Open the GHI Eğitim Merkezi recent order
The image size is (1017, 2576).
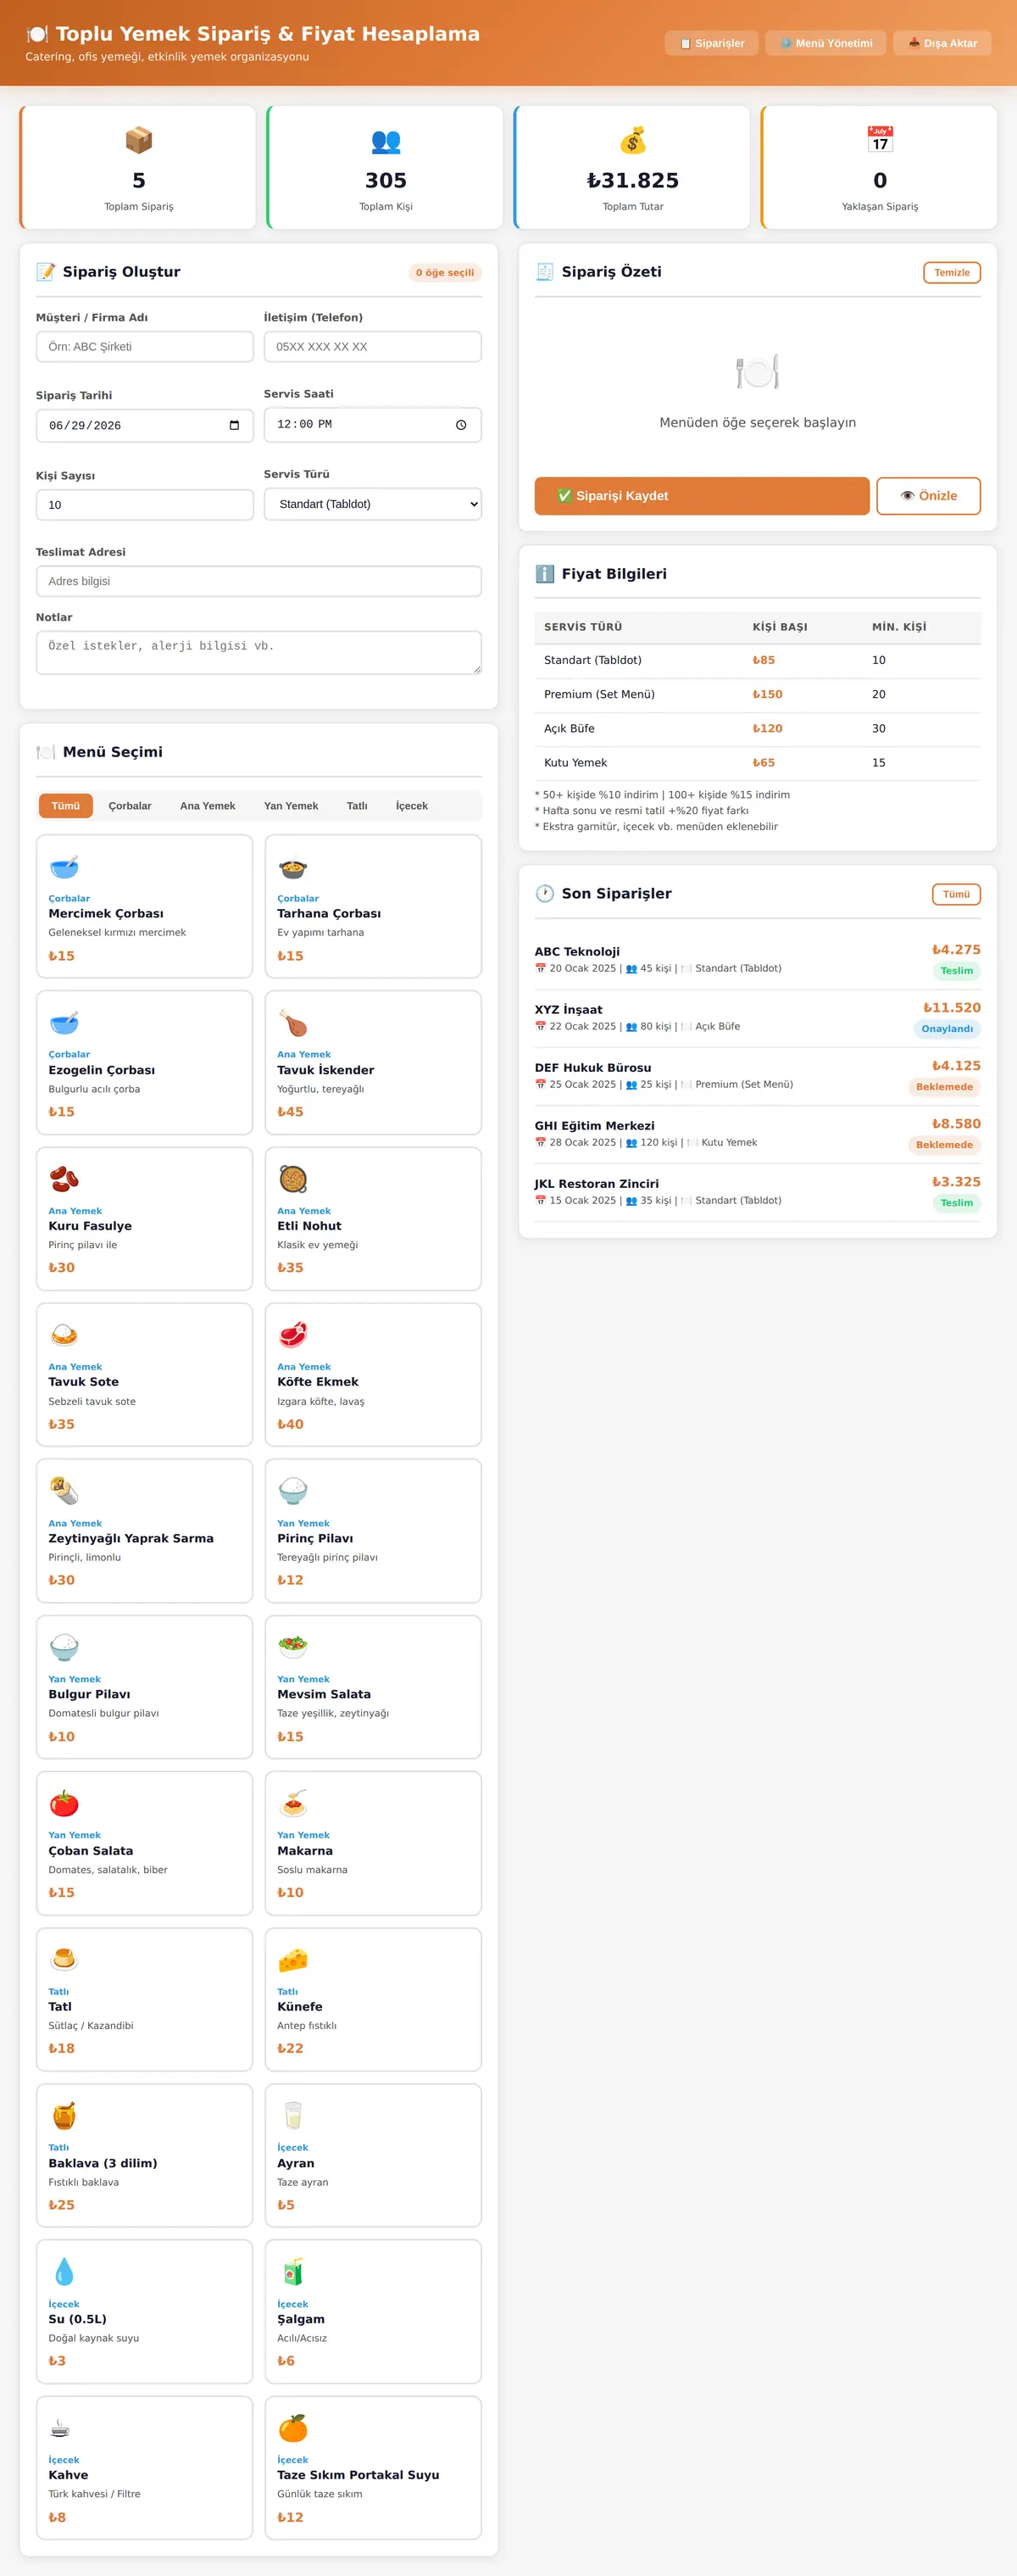click(x=758, y=1134)
